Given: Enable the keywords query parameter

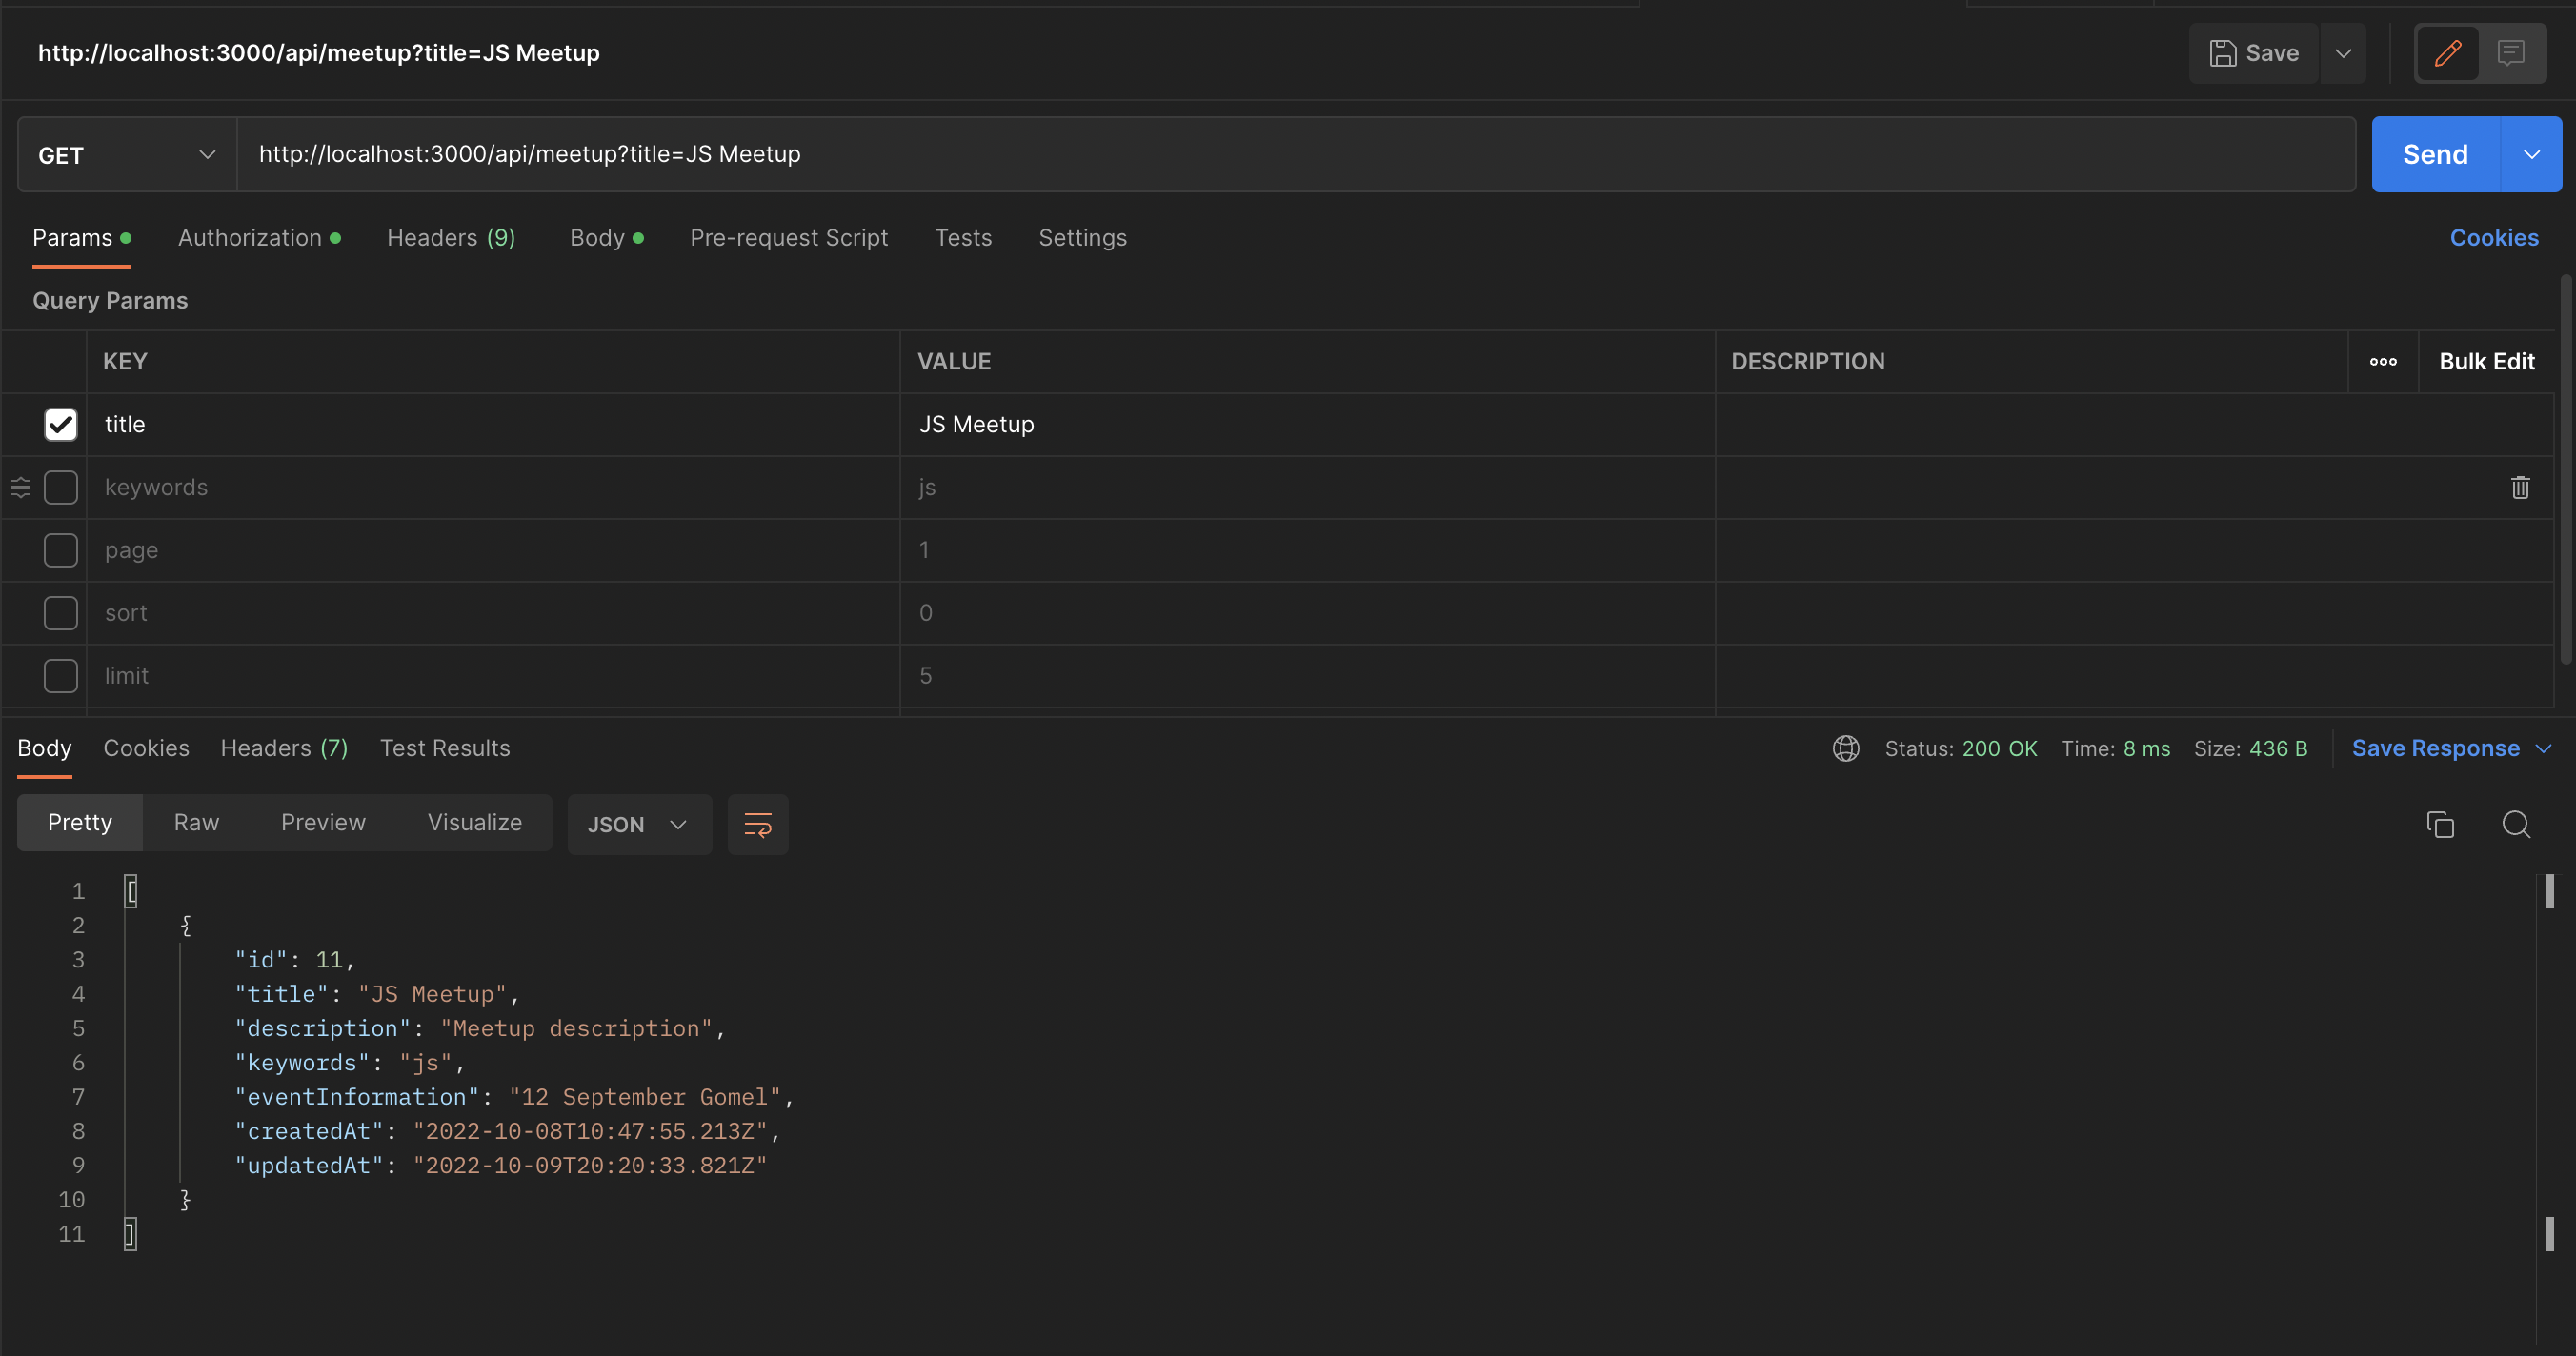Looking at the screenshot, I should tap(60, 488).
